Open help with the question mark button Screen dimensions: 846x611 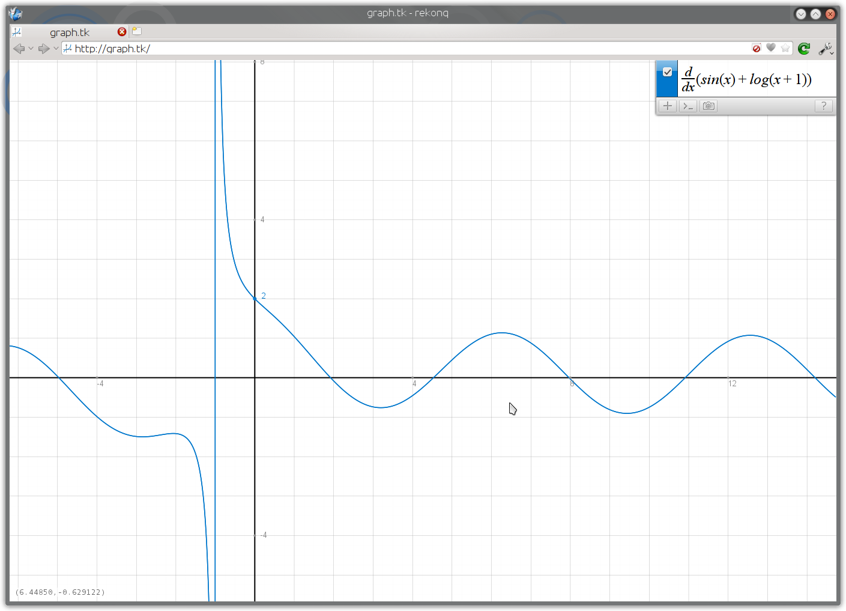click(x=824, y=106)
